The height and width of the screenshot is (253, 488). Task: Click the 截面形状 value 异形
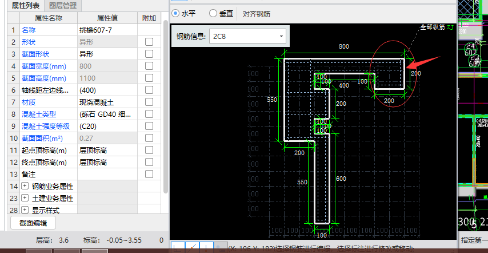click(x=107, y=54)
